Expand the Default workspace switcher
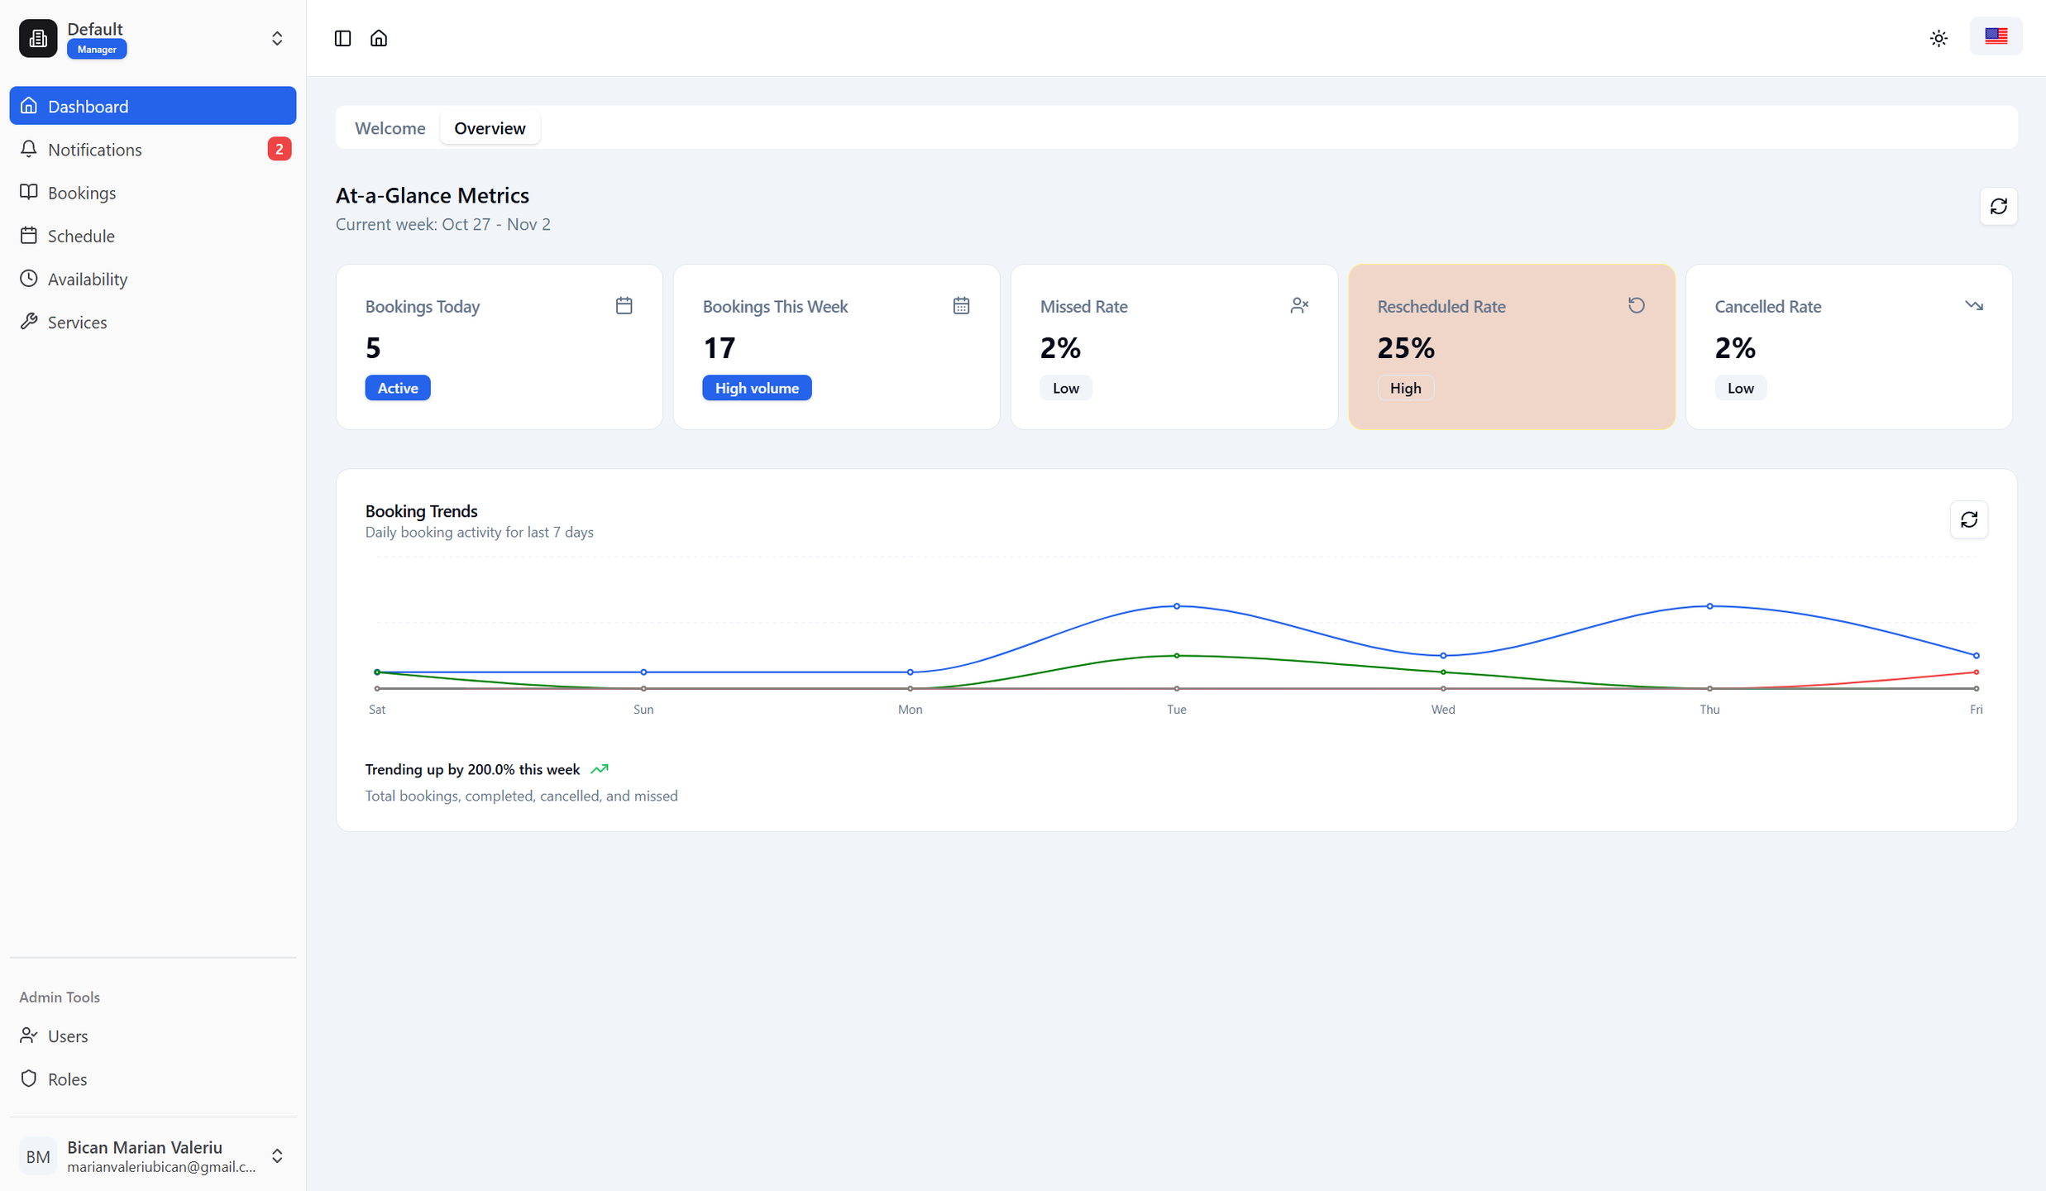Viewport: 2046px width, 1191px height. pyautogui.click(x=276, y=38)
